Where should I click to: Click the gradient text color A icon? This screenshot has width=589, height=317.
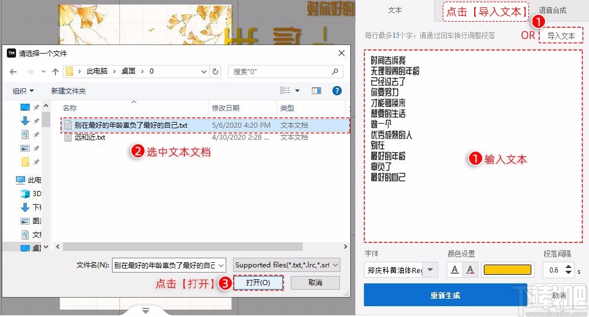(470, 270)
